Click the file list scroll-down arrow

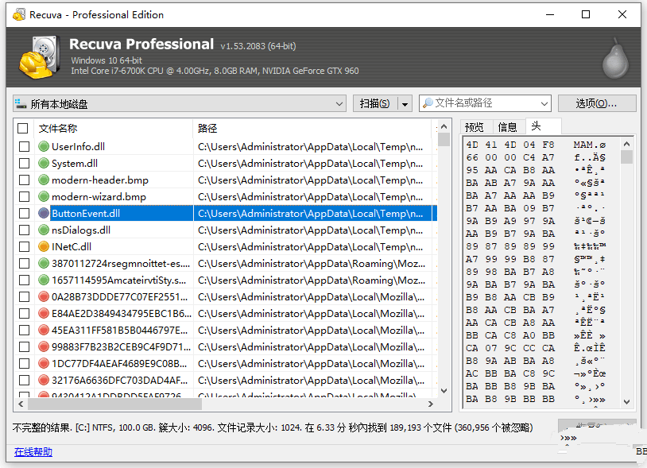444,390
